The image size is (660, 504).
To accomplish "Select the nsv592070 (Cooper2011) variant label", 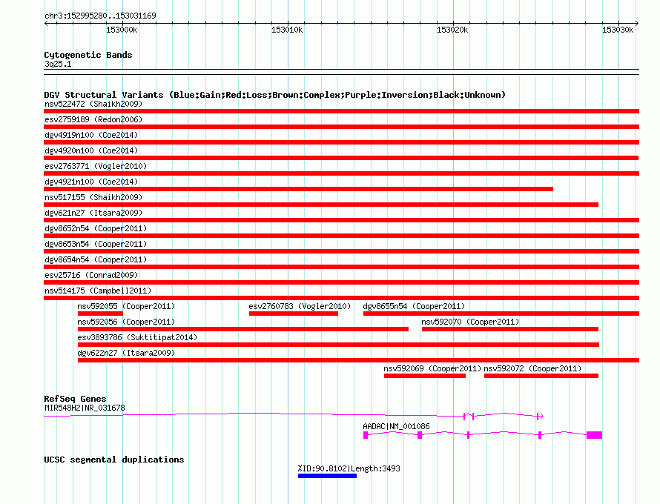I will click(x=470, y=322).
